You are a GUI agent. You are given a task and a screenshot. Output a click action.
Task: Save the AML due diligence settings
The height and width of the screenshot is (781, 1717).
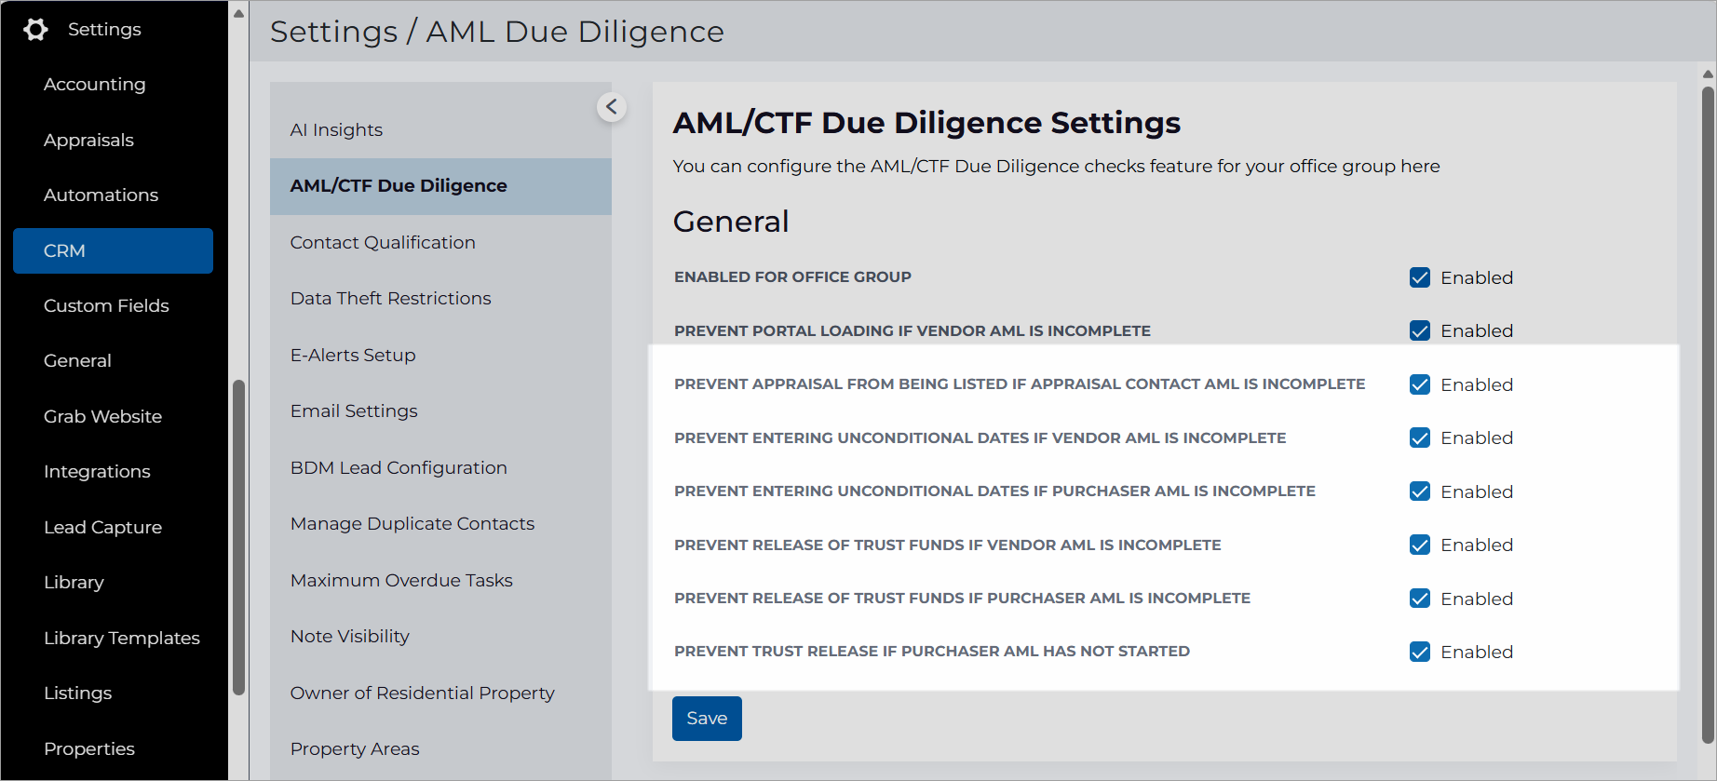(707, 719)
